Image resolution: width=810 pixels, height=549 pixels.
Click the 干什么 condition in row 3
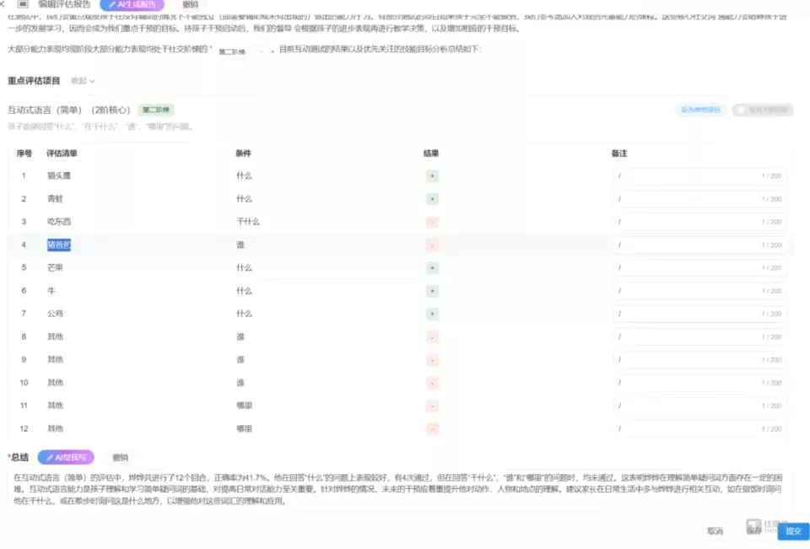pos(248,222)
